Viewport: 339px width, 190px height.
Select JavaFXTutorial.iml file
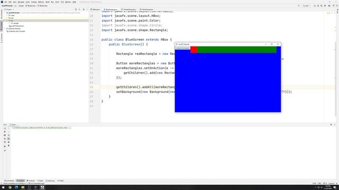click(16, 26)
